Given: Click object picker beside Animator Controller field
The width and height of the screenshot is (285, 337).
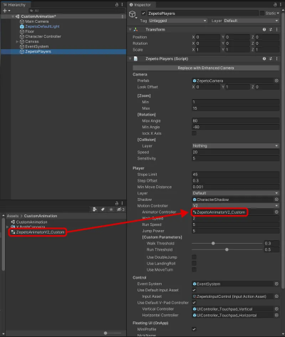Looking at the screenshot, I should (x=276, y=212).
